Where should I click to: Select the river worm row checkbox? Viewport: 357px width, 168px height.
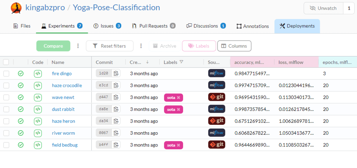tap(6, 133)
